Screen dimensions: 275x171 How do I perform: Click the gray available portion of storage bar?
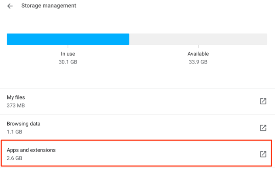pos(198,39)
